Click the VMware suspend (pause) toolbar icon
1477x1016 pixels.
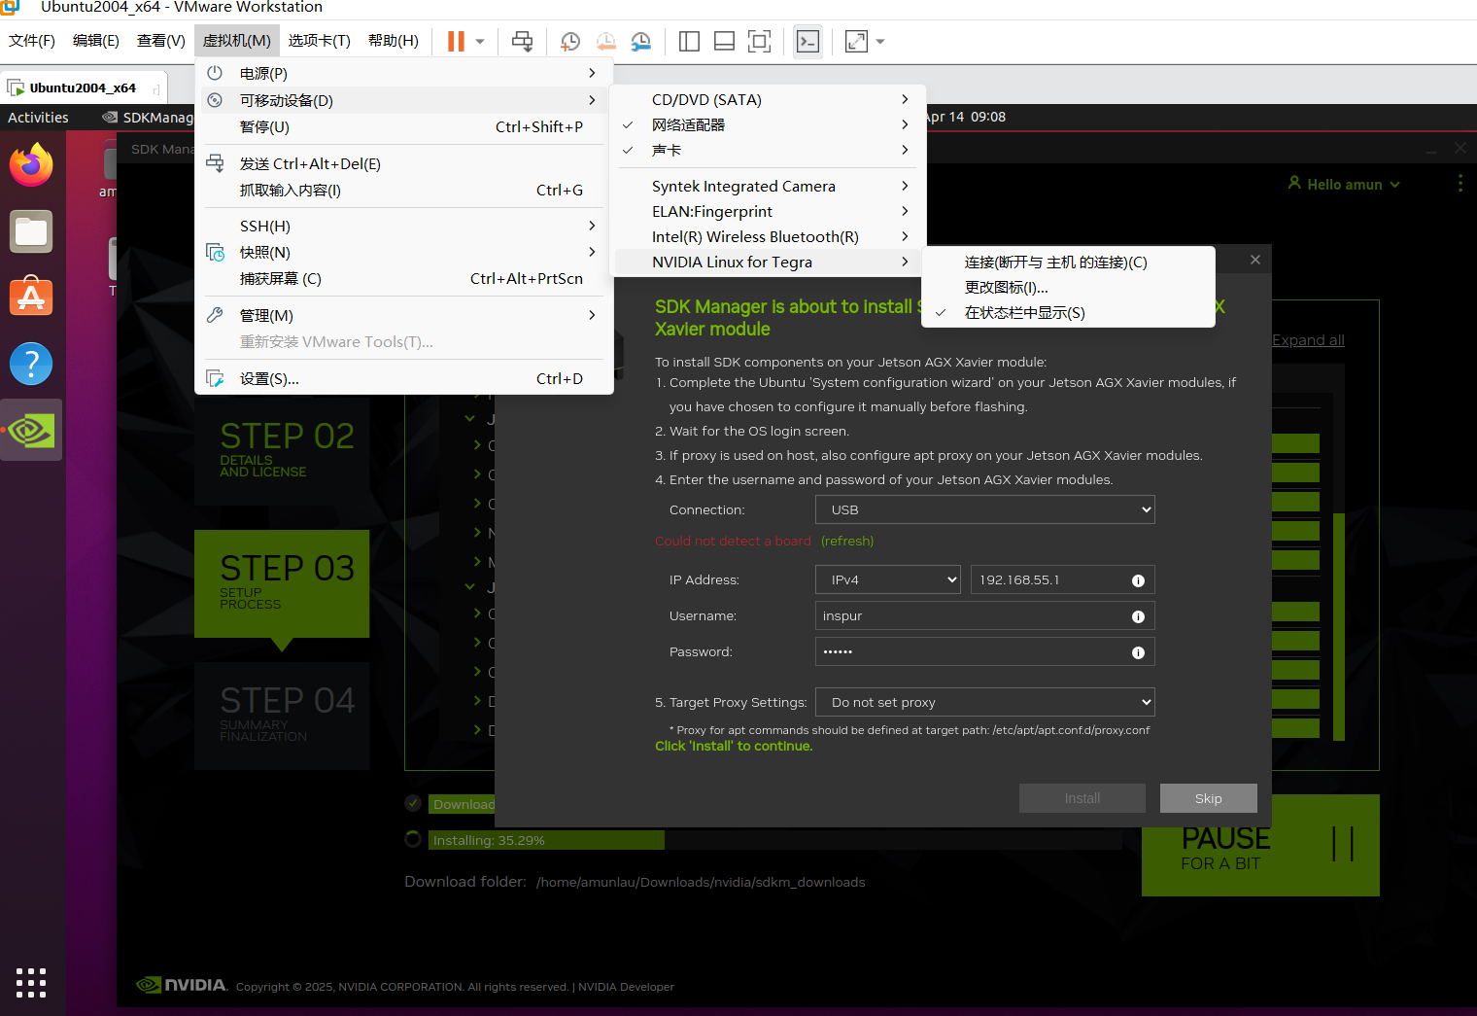(456, 41)
